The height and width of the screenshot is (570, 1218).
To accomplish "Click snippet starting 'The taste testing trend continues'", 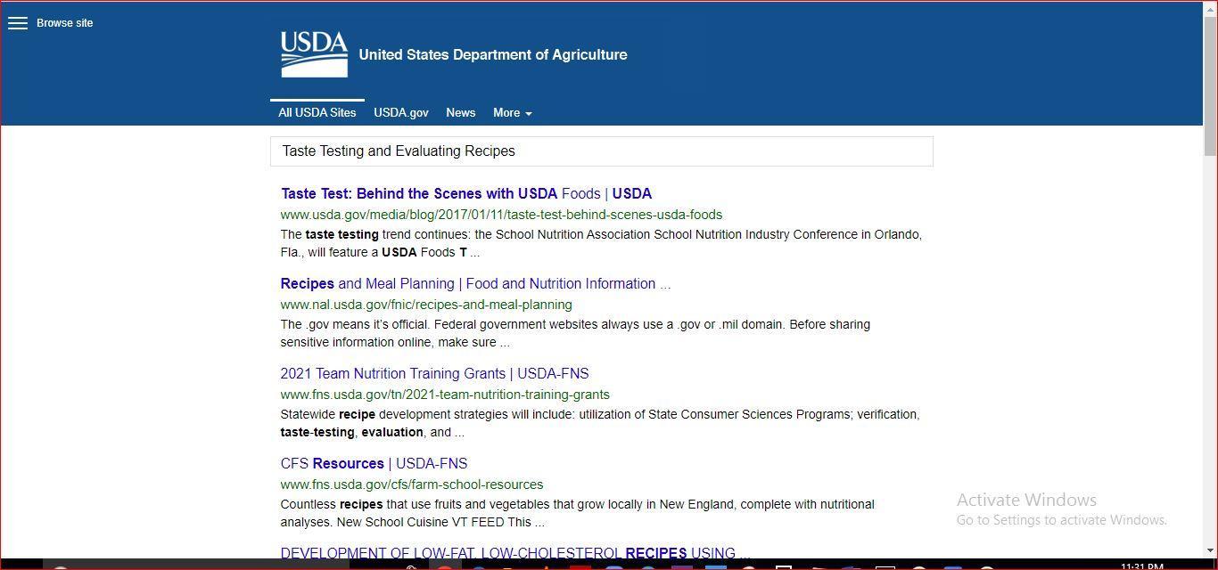I will tap(601, 244).
